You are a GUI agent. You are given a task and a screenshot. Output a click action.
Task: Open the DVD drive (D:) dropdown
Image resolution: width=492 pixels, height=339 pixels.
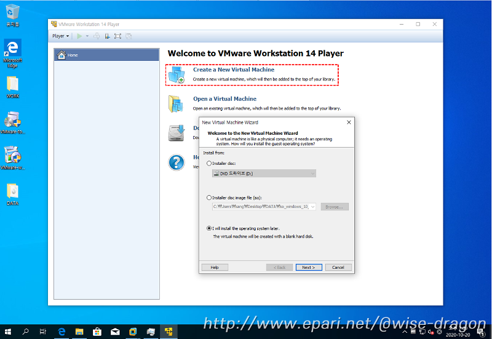coord(264,173)
